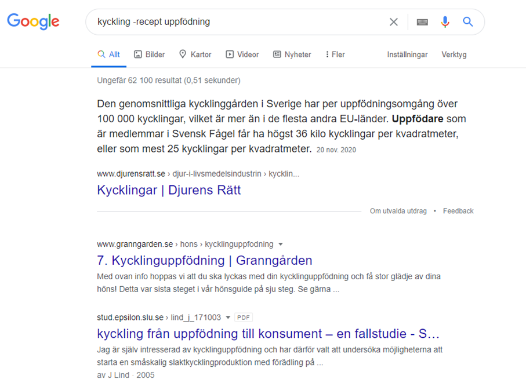Open 'Om utvalda utdrag' link
Screen dimensions: 526x383
(398, 211)
